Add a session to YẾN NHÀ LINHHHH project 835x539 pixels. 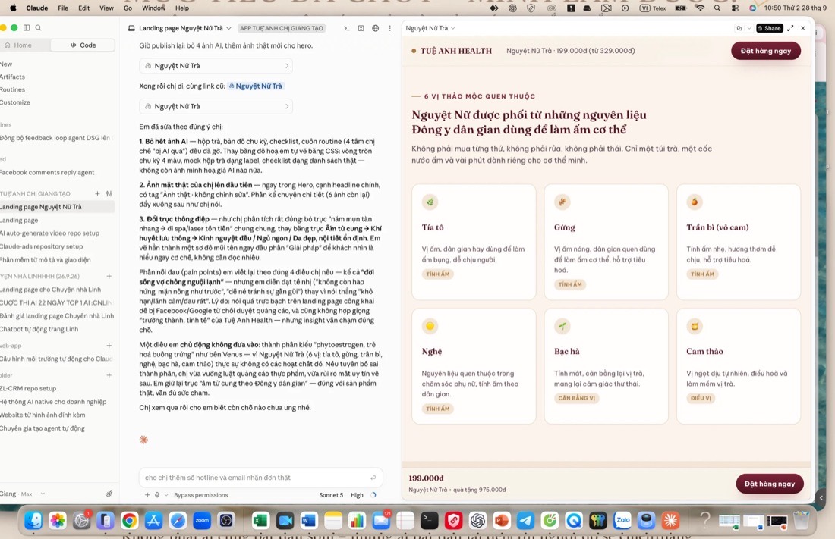pos(109,276)
